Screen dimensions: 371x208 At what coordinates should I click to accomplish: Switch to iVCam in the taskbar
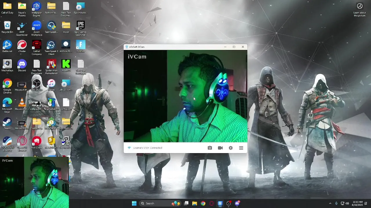220,203
